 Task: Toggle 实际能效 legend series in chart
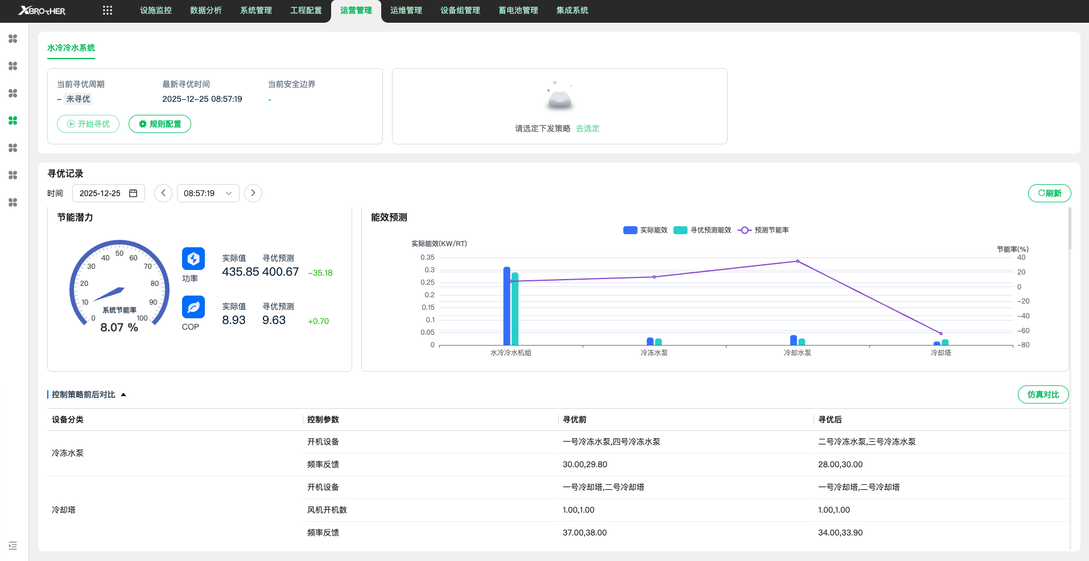pyautogui.click(x=645, y=230)
